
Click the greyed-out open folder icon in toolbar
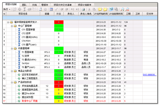tap(15, 9)
